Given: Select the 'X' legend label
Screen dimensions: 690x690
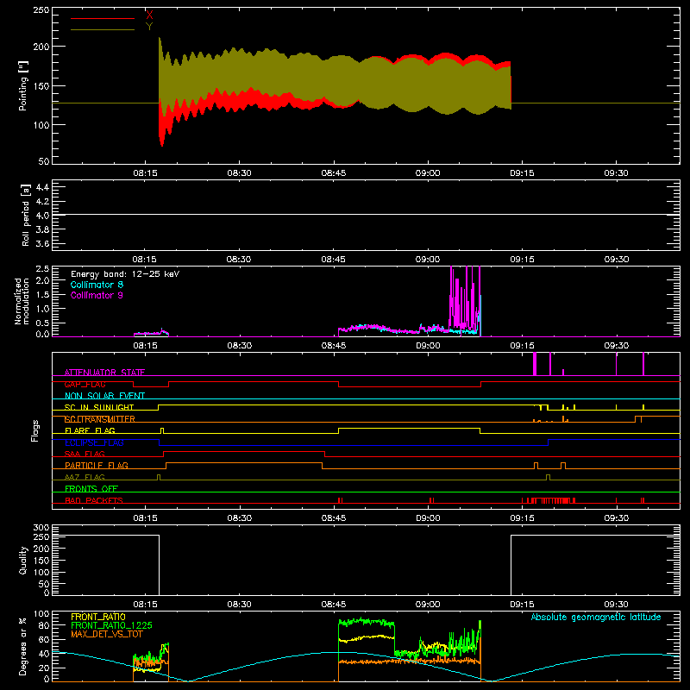Looking at the screenshot, I should pyautogui.click(x=149, y=16).
